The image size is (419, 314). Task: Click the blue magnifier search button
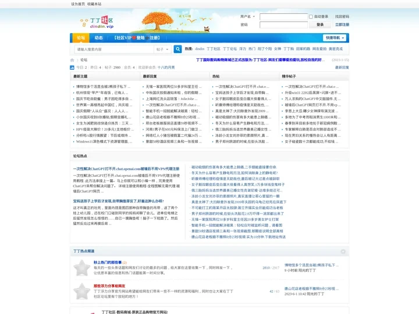(x=177, y=49)
